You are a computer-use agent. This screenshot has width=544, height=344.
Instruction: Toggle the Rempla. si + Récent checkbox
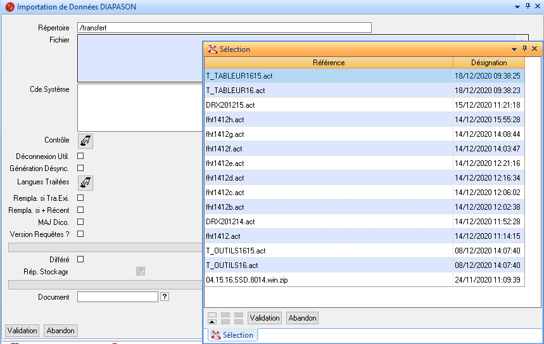80,210
